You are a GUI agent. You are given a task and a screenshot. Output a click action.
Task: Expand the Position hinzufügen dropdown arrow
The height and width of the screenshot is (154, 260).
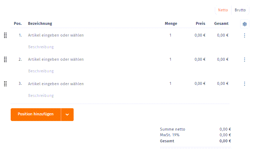67,115
